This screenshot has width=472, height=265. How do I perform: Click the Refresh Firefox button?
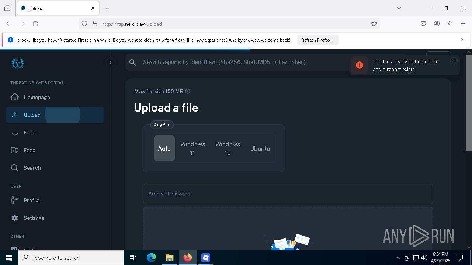point(317,40)
